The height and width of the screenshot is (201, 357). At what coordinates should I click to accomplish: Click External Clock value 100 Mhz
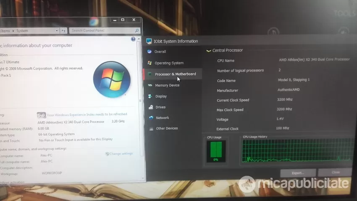pos(283,128)
